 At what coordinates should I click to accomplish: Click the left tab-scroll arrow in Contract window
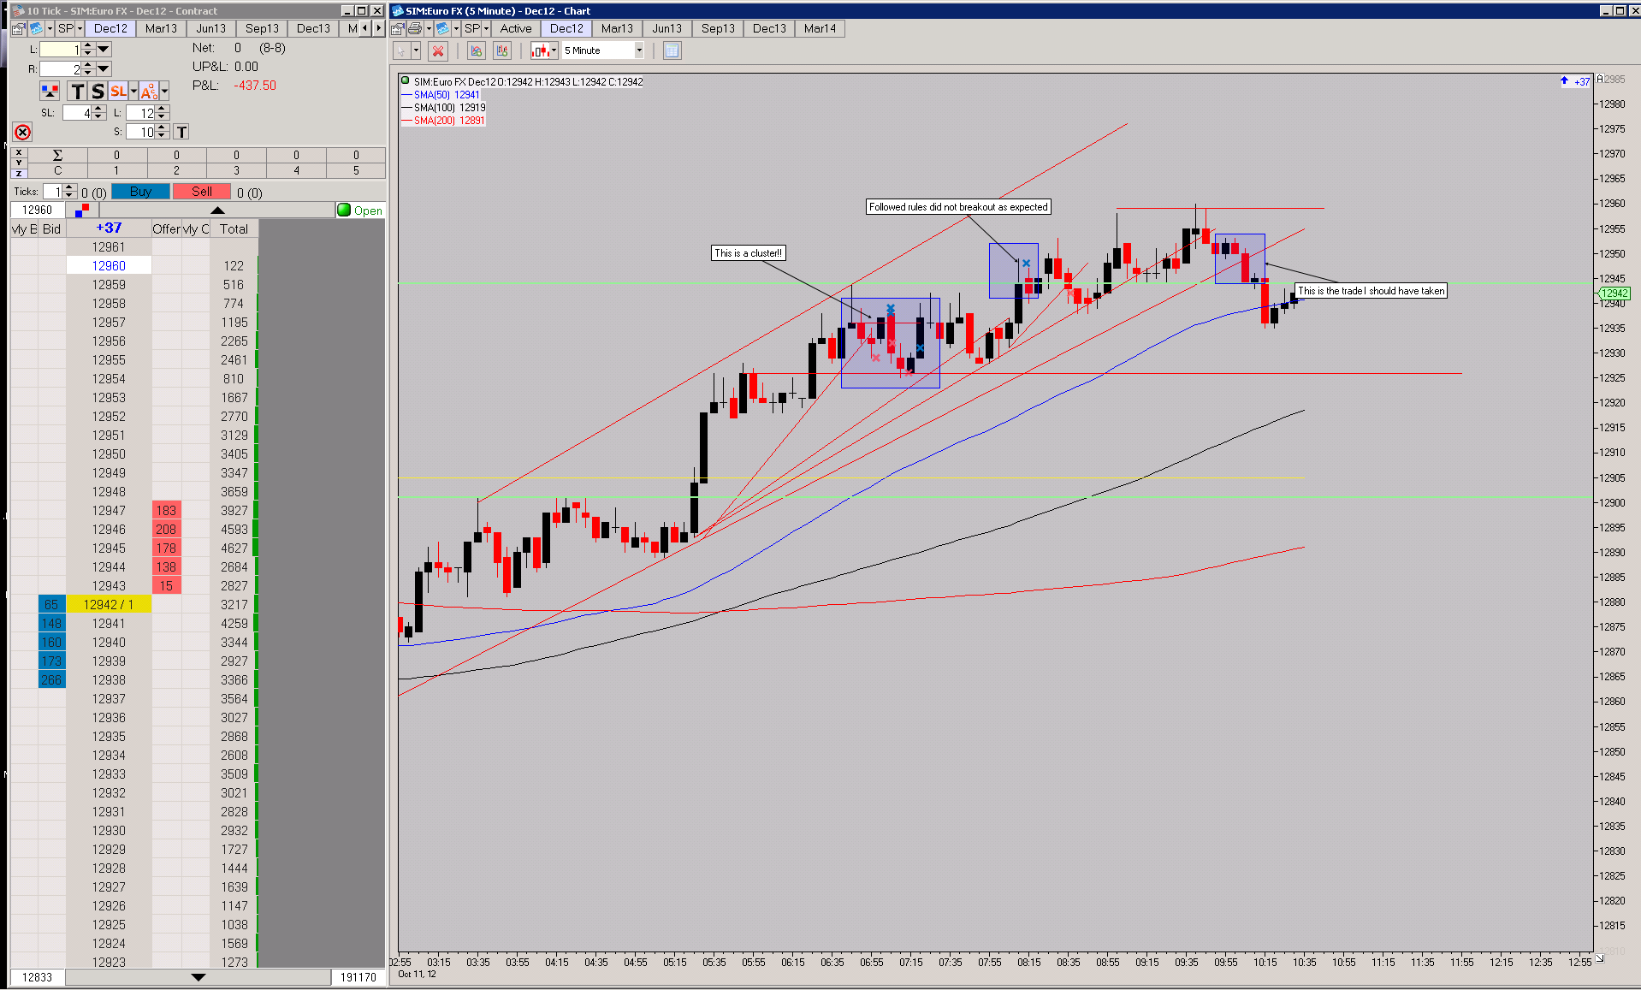[365, 28]
